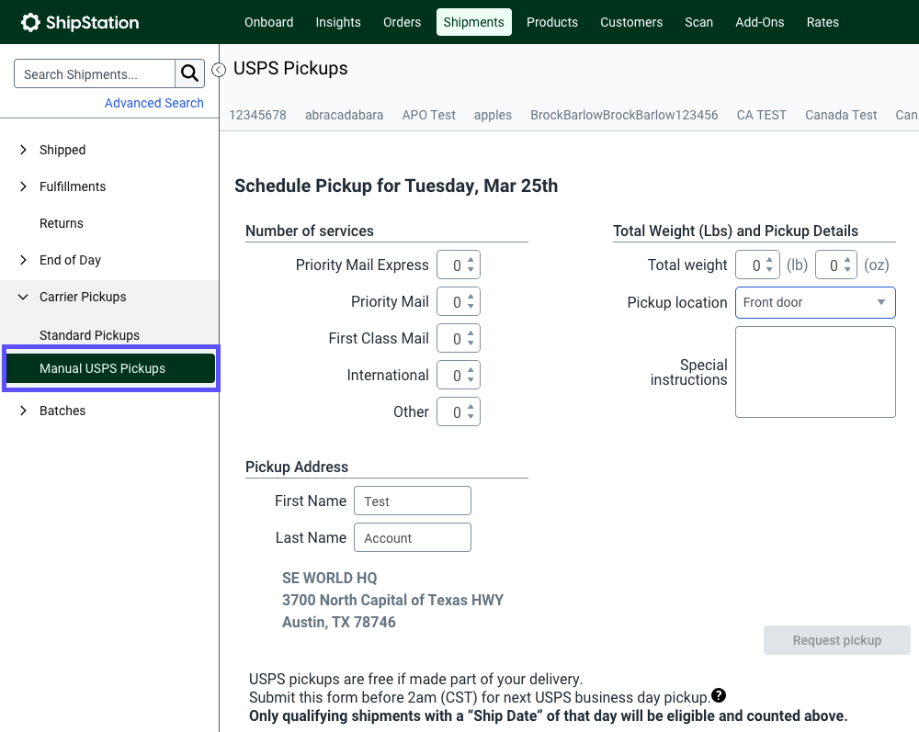
Task: Go to the Insights tab
Action: click(338, 22)
